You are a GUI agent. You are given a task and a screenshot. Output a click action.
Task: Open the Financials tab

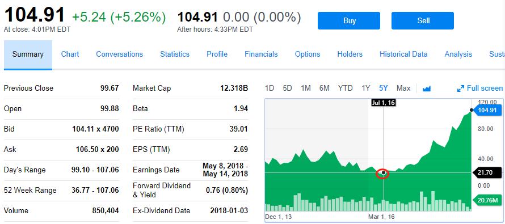261,54
